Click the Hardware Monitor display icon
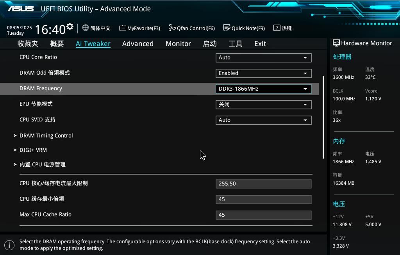400x255 pixels. pyautogui.click(x=336, y=43)
